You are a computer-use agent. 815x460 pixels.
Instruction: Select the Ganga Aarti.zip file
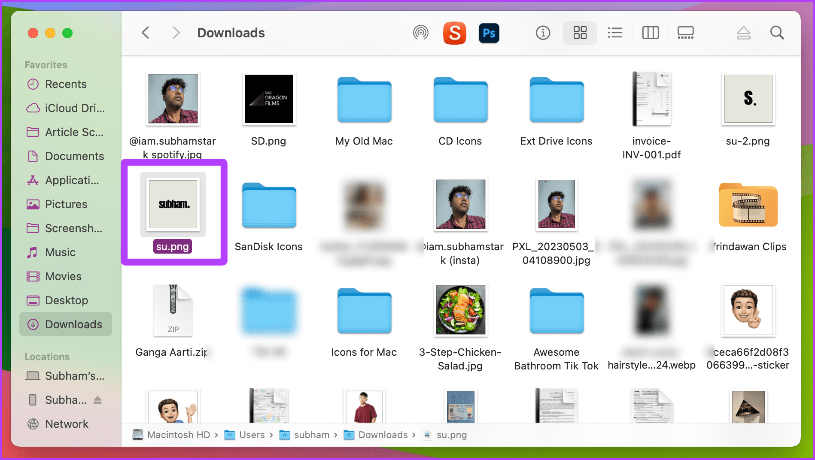pos(173,311)
